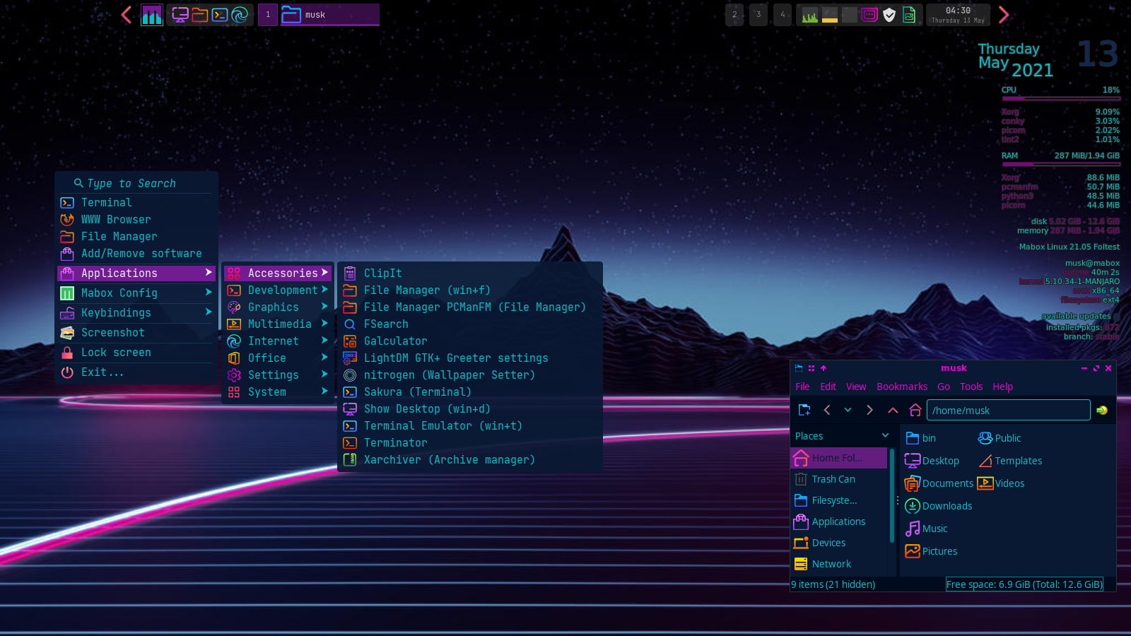Open the Downloads folder
The height and width of the screenshot is (636, 1131).
pyautogui.click(x=947, y=506)
